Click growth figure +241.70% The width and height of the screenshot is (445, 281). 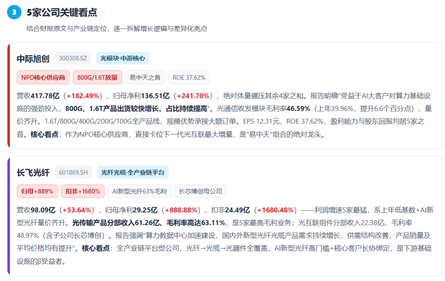[x=193, y=96]
